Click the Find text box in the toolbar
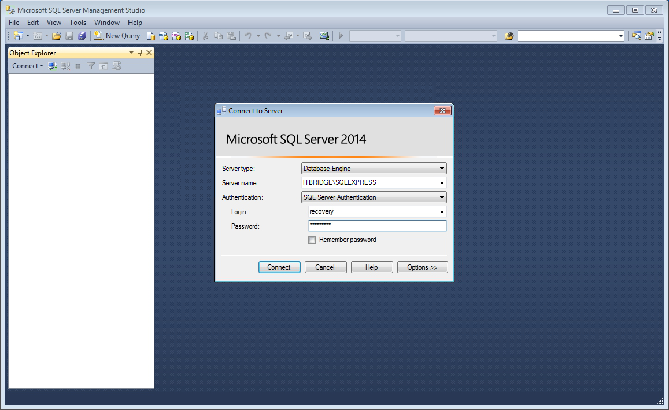 tap(567, 36)
